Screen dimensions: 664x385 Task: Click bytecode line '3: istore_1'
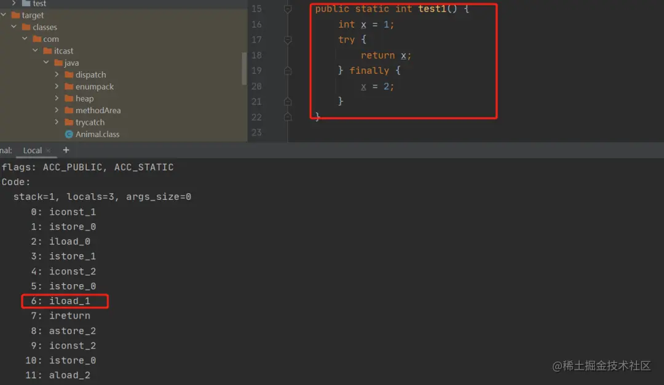(x=63, y=256)
